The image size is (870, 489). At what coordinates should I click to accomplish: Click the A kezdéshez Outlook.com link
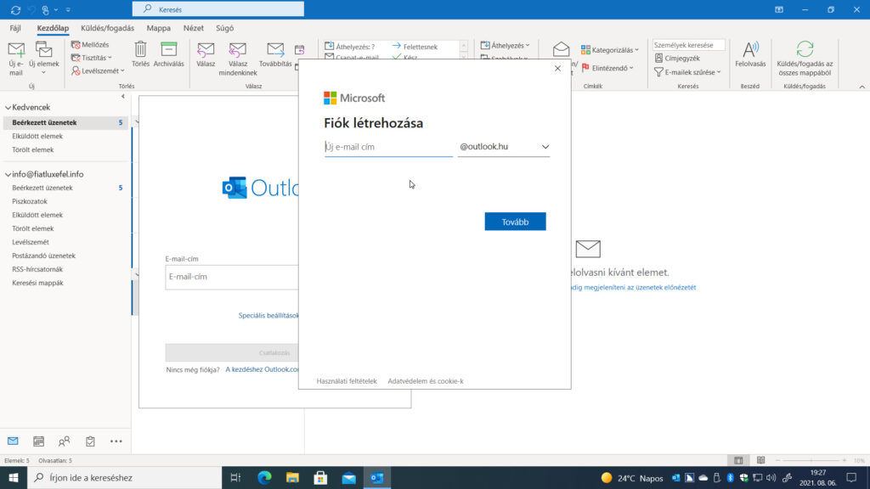pyautogui.click(x=262, y=369)
